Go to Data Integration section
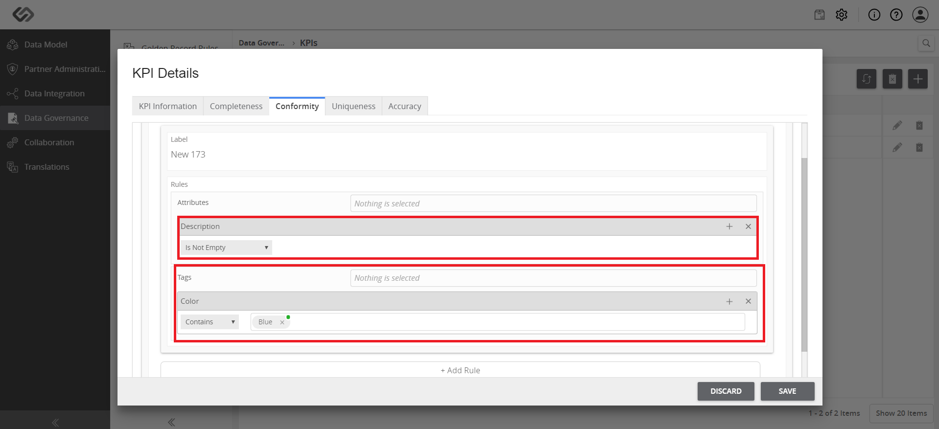The image size is (939, 429). click(55, 93)
